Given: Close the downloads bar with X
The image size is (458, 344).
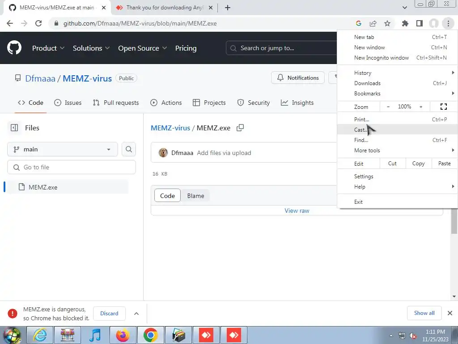Looking at the screenshot, I should click(450, 313).
